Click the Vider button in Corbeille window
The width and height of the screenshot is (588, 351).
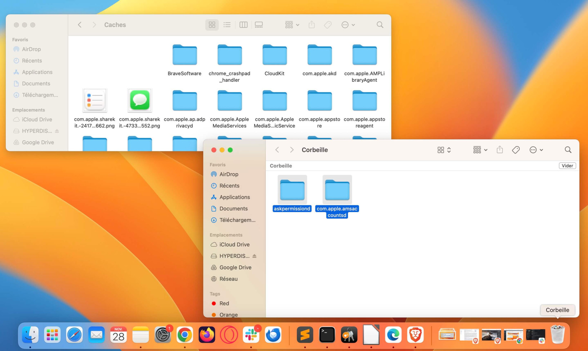(x=567, y=166)
